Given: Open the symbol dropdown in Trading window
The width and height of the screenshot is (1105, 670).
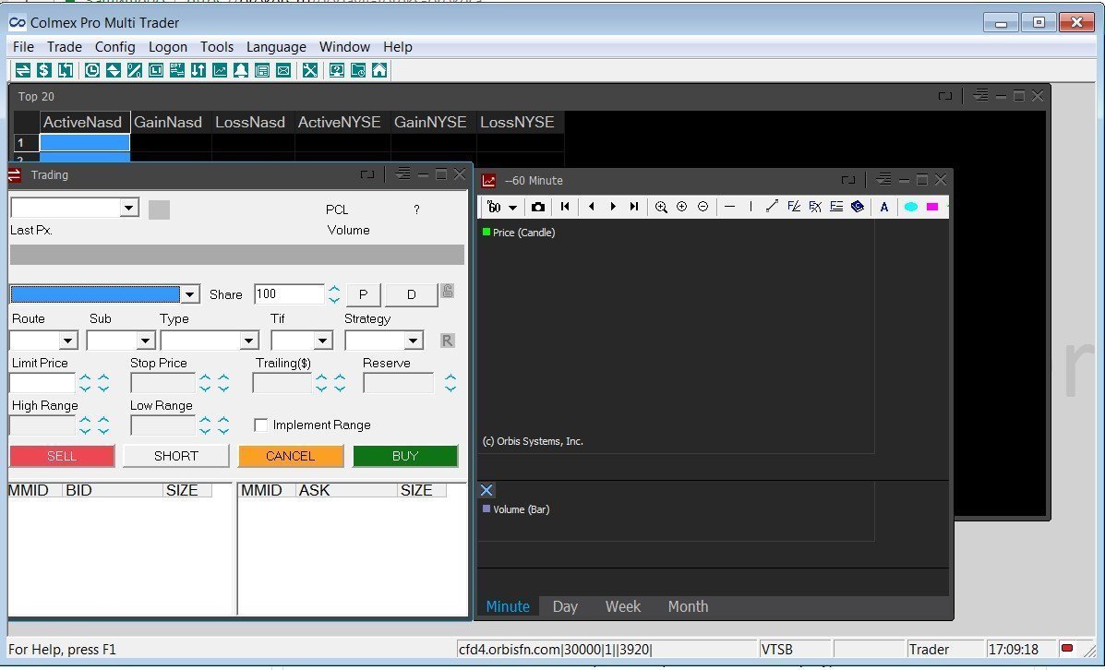Looking at the screenshot, I should tap(128, 208).
